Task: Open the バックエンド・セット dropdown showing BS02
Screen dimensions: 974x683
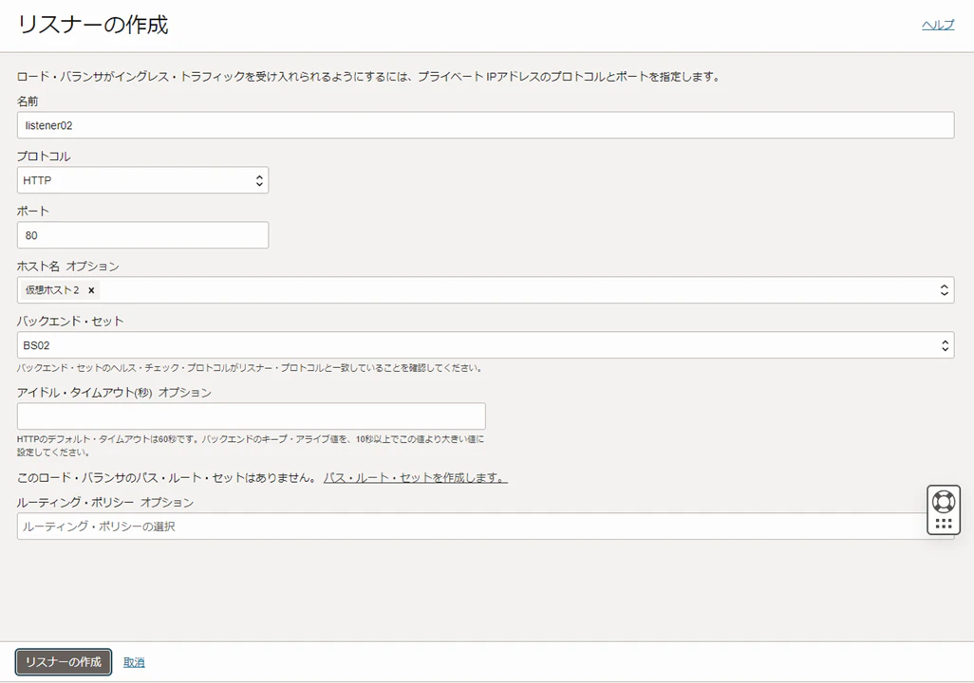Action: point(485,345)
